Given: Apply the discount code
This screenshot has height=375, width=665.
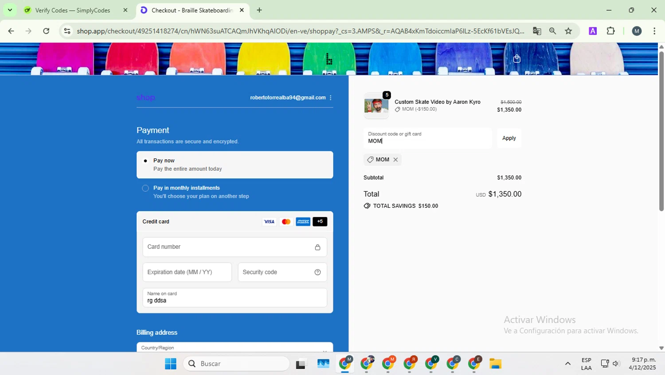Looking at the screenshot, I should tap(509, 138).
